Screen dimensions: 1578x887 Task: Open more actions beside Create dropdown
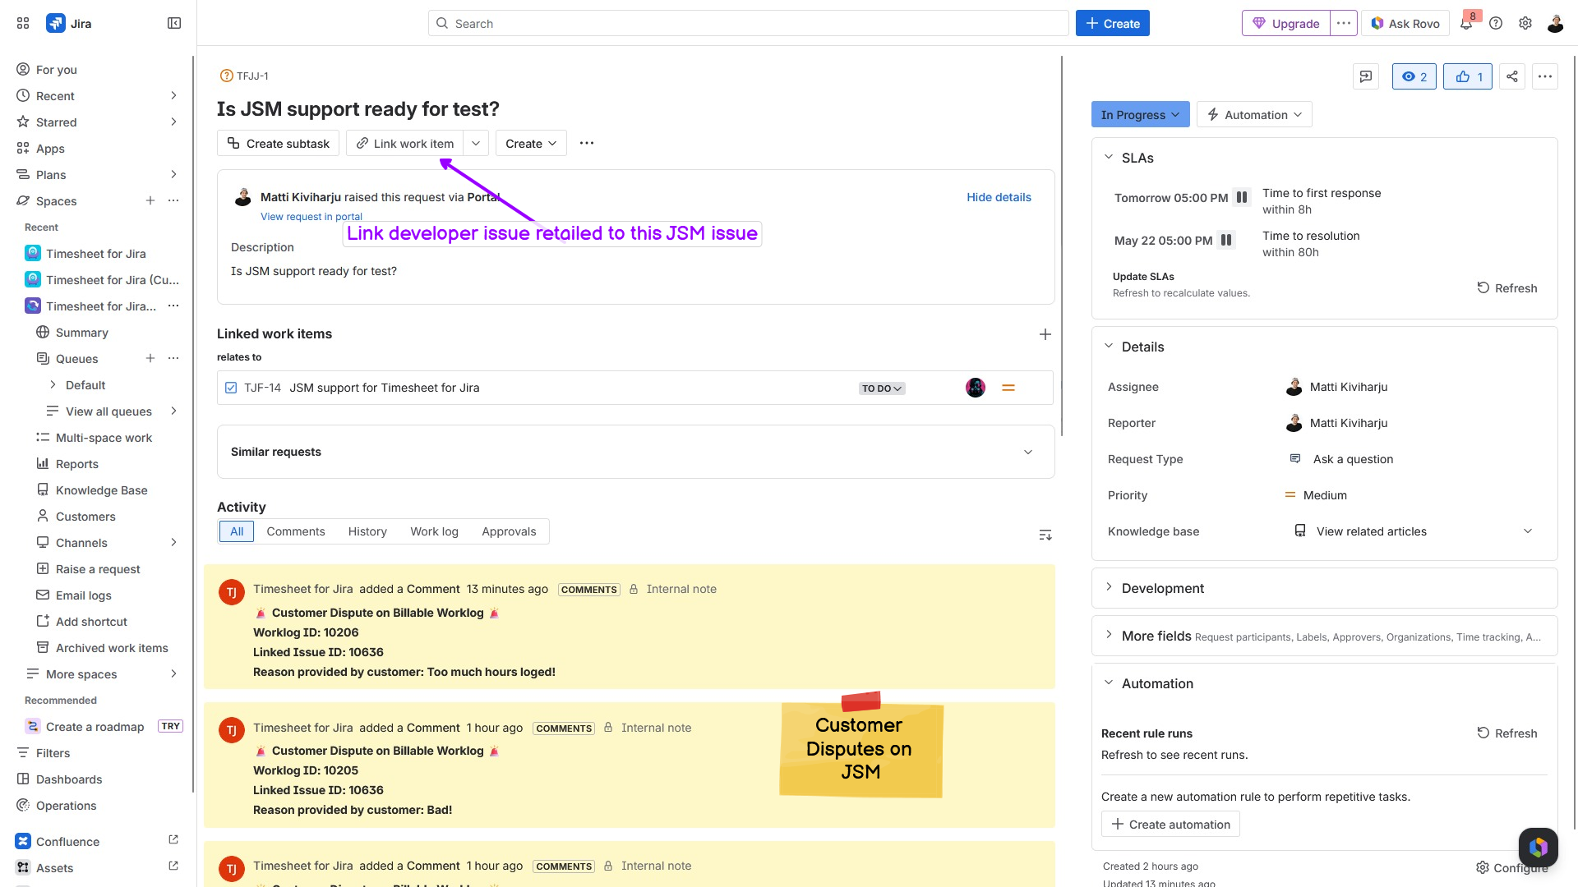tap(587, 143)
